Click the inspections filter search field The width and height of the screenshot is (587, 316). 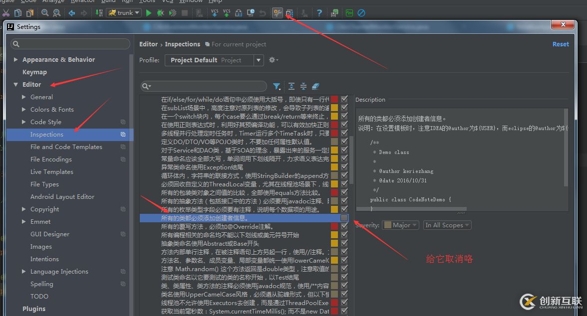(x=204, y=86)
